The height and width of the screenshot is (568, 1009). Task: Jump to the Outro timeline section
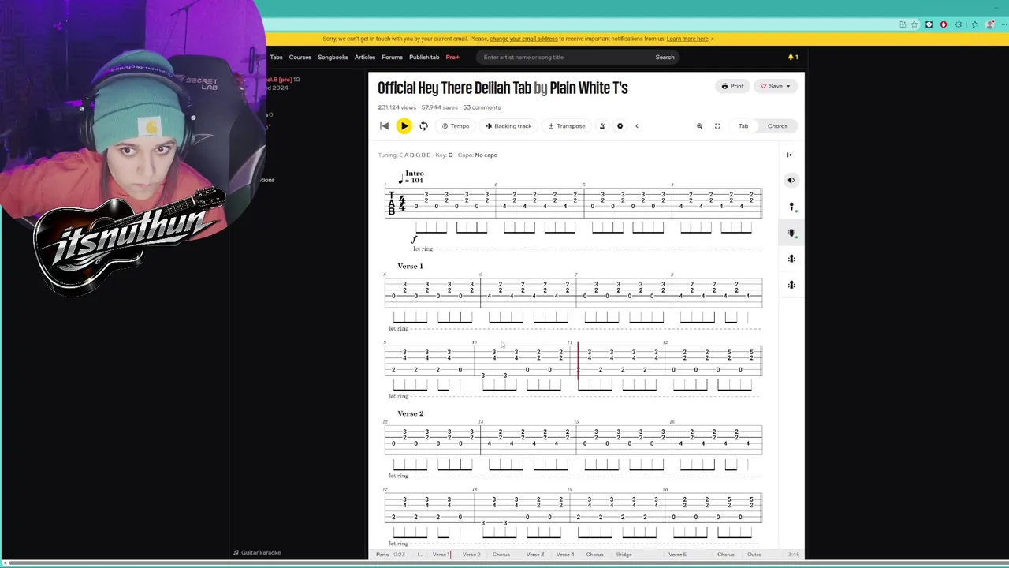click(754, 555)
